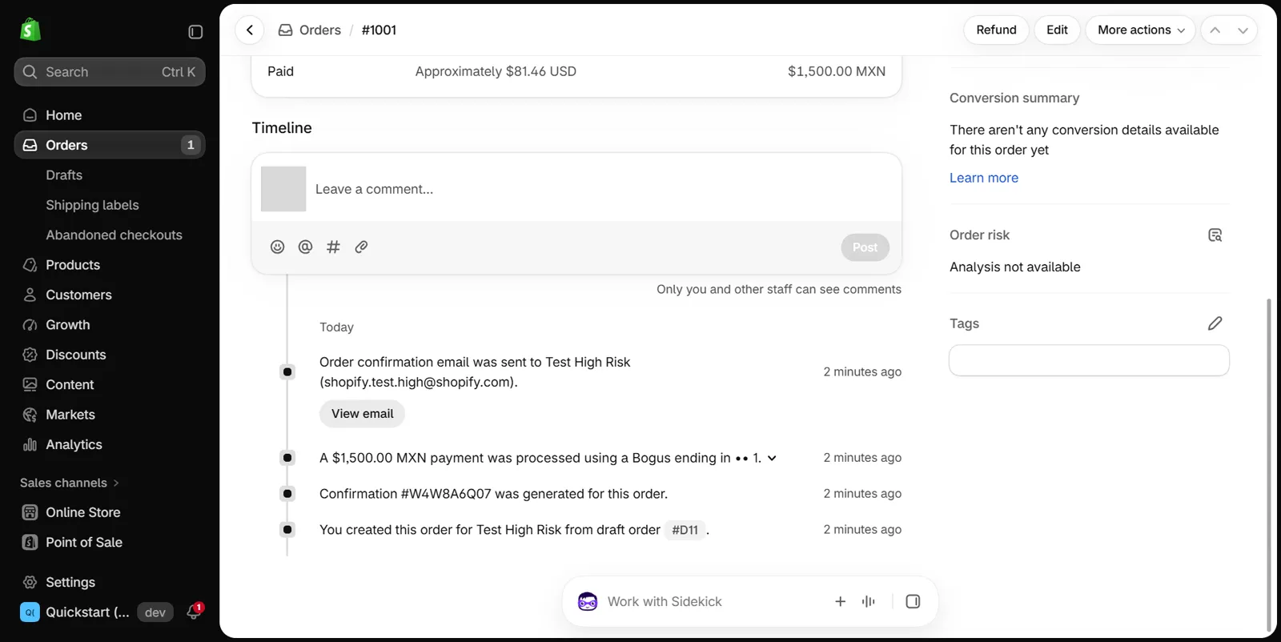Click the Refund button
Screen dimensions: 1281x642
[996, 30]
